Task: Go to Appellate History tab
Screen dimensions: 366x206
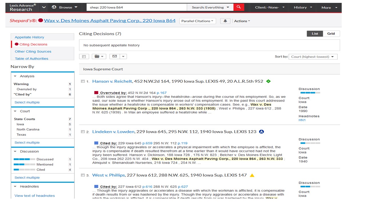Action: pyautogui.click(x=29, y=37)
